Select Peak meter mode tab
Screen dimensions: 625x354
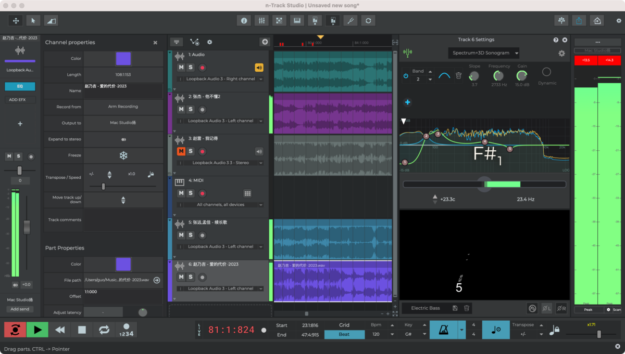click(589, 310)
